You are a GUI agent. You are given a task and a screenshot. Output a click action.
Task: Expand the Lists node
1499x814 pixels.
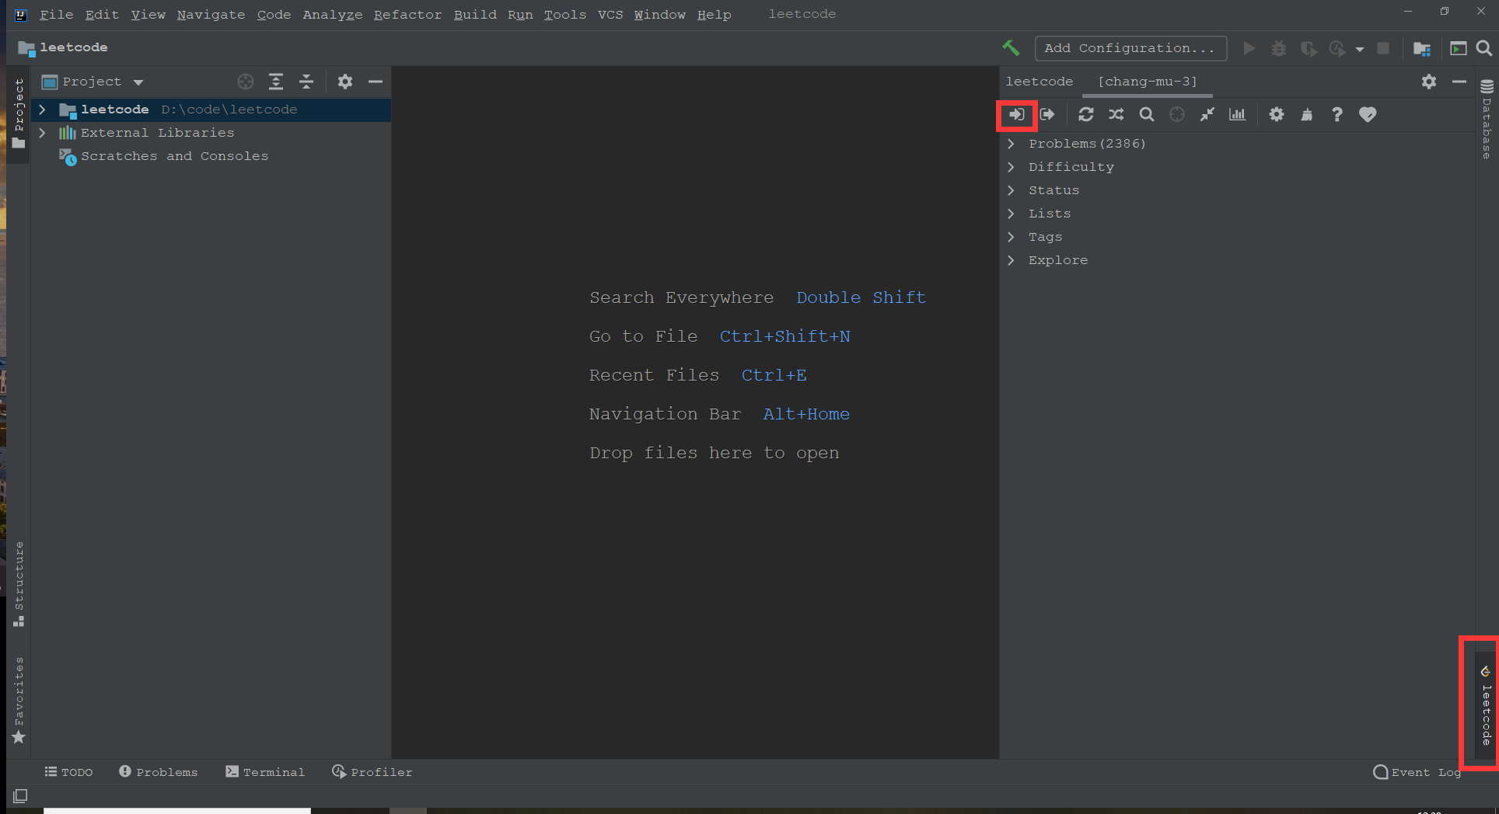tap(1012, 214)
